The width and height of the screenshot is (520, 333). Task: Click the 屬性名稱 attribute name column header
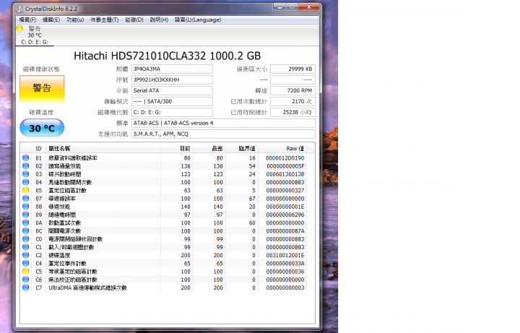(x=103, y=149)
